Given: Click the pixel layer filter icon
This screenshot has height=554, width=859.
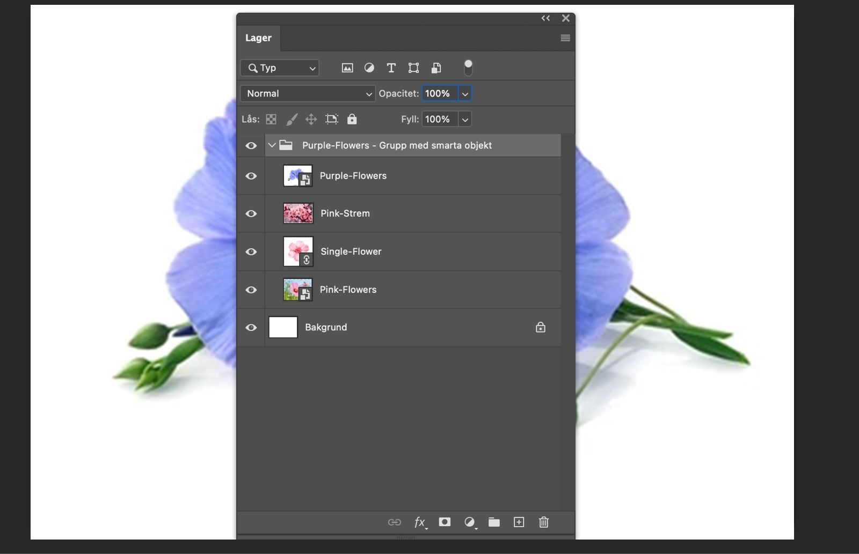Looking at the screenshot, I should [347, 68].
